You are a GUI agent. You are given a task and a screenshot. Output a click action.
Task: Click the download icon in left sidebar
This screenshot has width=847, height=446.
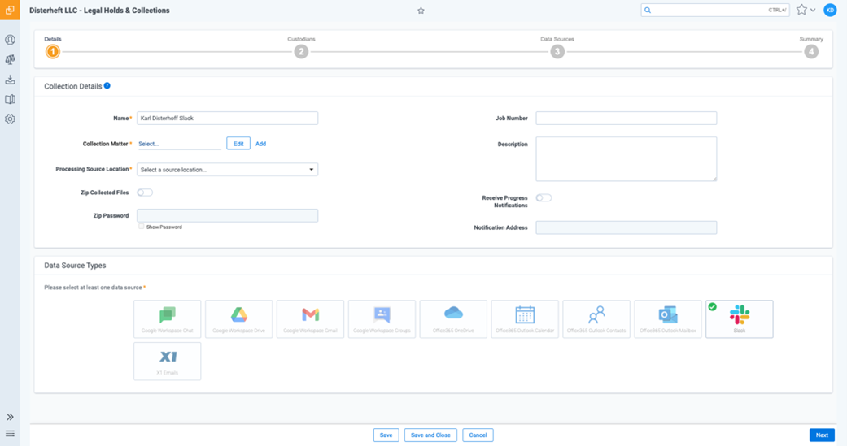(x=10, y=80)
